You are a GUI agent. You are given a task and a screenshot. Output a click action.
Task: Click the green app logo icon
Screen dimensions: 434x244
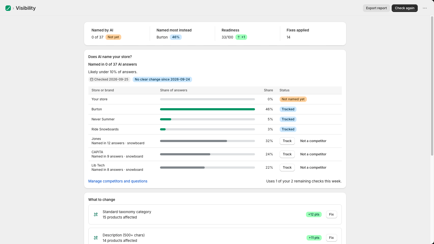(x=8, y=8)
